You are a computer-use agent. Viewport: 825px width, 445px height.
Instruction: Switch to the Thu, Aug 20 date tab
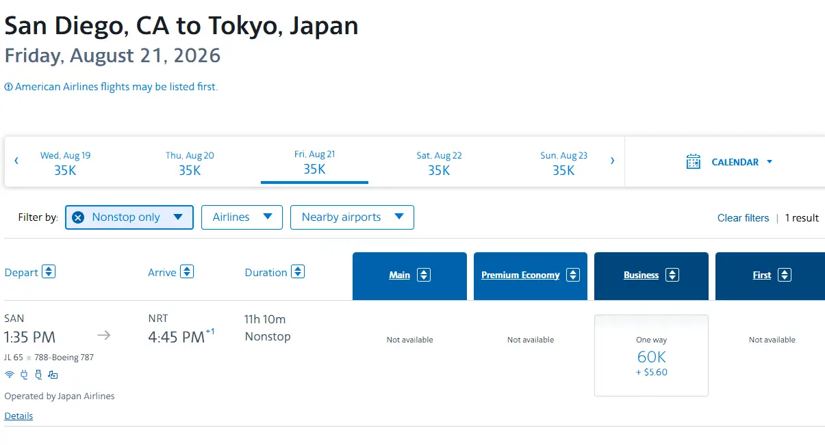pyautogui.click(x=190, y=163)
